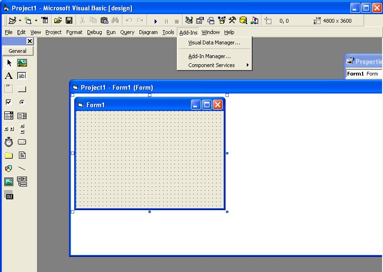The image size is (383, 272).
Task: Select the VScrollBar control in the toolbox
Action: click(22, 128)
